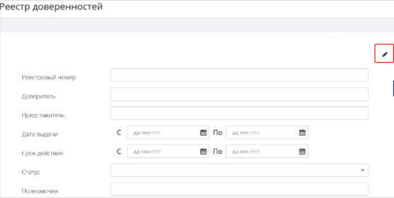Click the Дата выдачи label
Viewport: 394px width, 198px height.
pyautogui.click(x=40, y=134)
